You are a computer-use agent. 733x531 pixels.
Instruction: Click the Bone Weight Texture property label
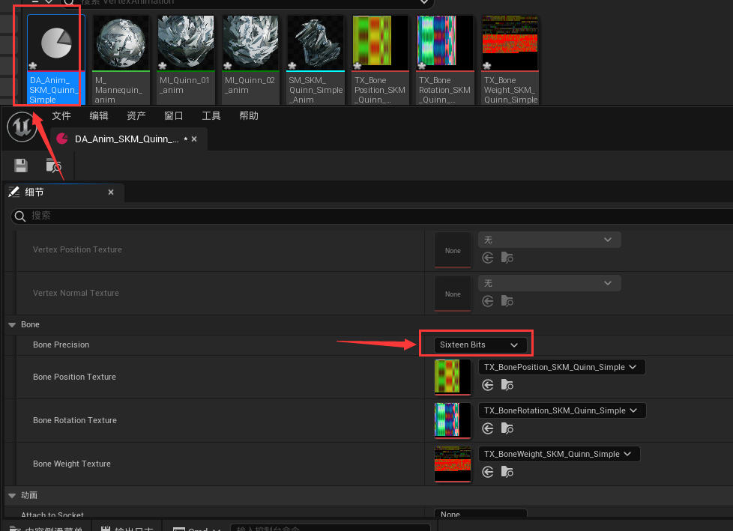click(72, 464)
